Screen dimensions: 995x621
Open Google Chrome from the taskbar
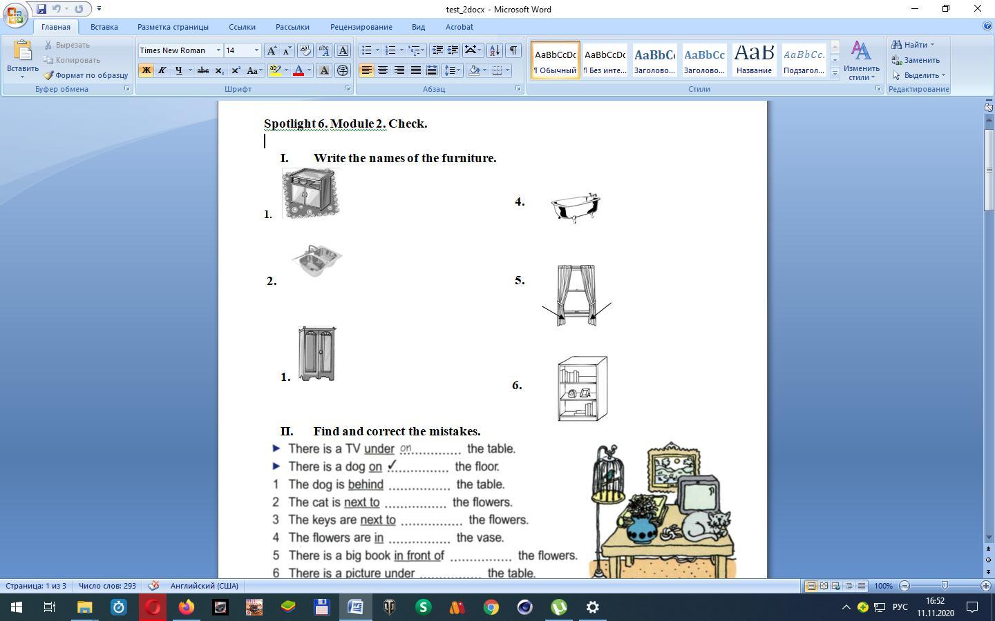(491, 607)
